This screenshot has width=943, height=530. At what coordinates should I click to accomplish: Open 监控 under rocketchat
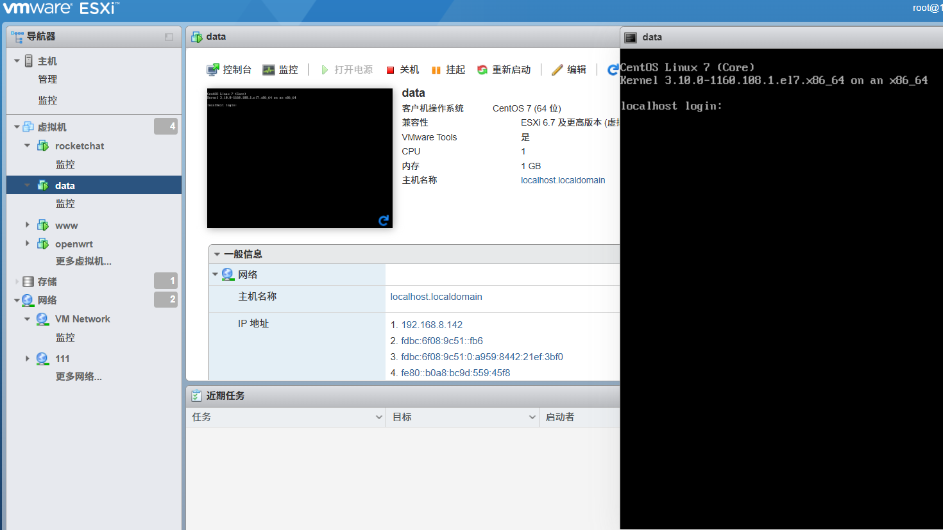[x=65, y=165]
